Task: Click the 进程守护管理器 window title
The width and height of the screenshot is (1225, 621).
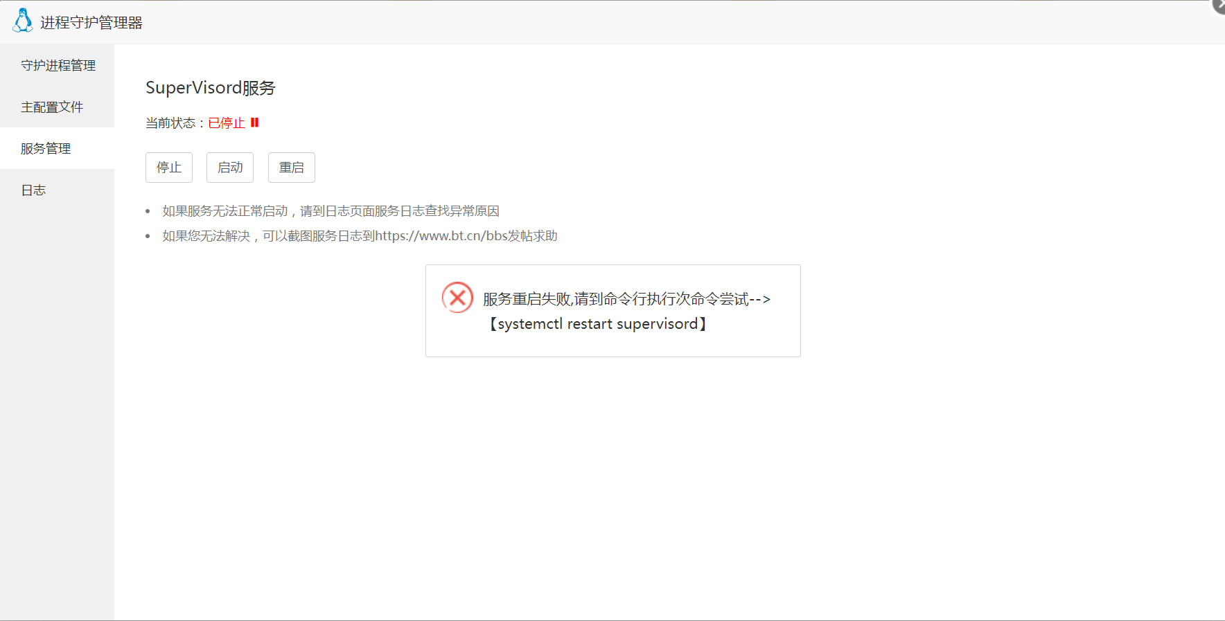Action: (x=91, y=22)
